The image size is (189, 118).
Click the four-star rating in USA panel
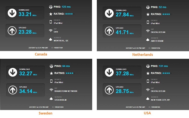pyautogui.click(x=166, y=73)
